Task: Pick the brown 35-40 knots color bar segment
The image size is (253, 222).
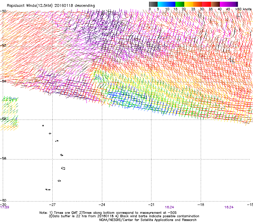Action: (x=215, y=4)
